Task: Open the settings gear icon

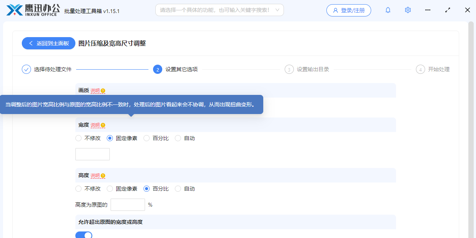Action: [408, 10]
